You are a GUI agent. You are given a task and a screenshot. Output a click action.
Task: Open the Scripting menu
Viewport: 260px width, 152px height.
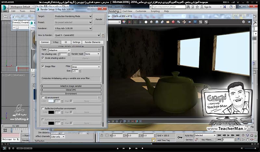pos(155,11)
